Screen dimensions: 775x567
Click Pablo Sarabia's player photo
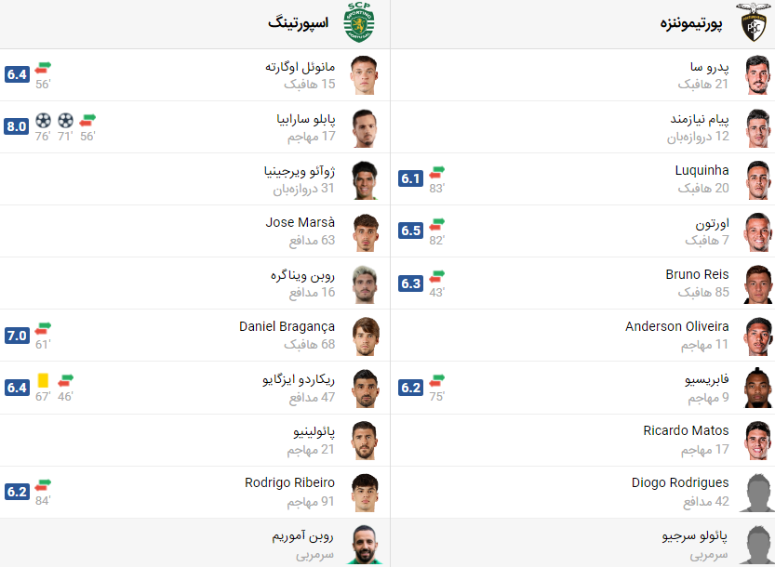[x=364, y=127]
